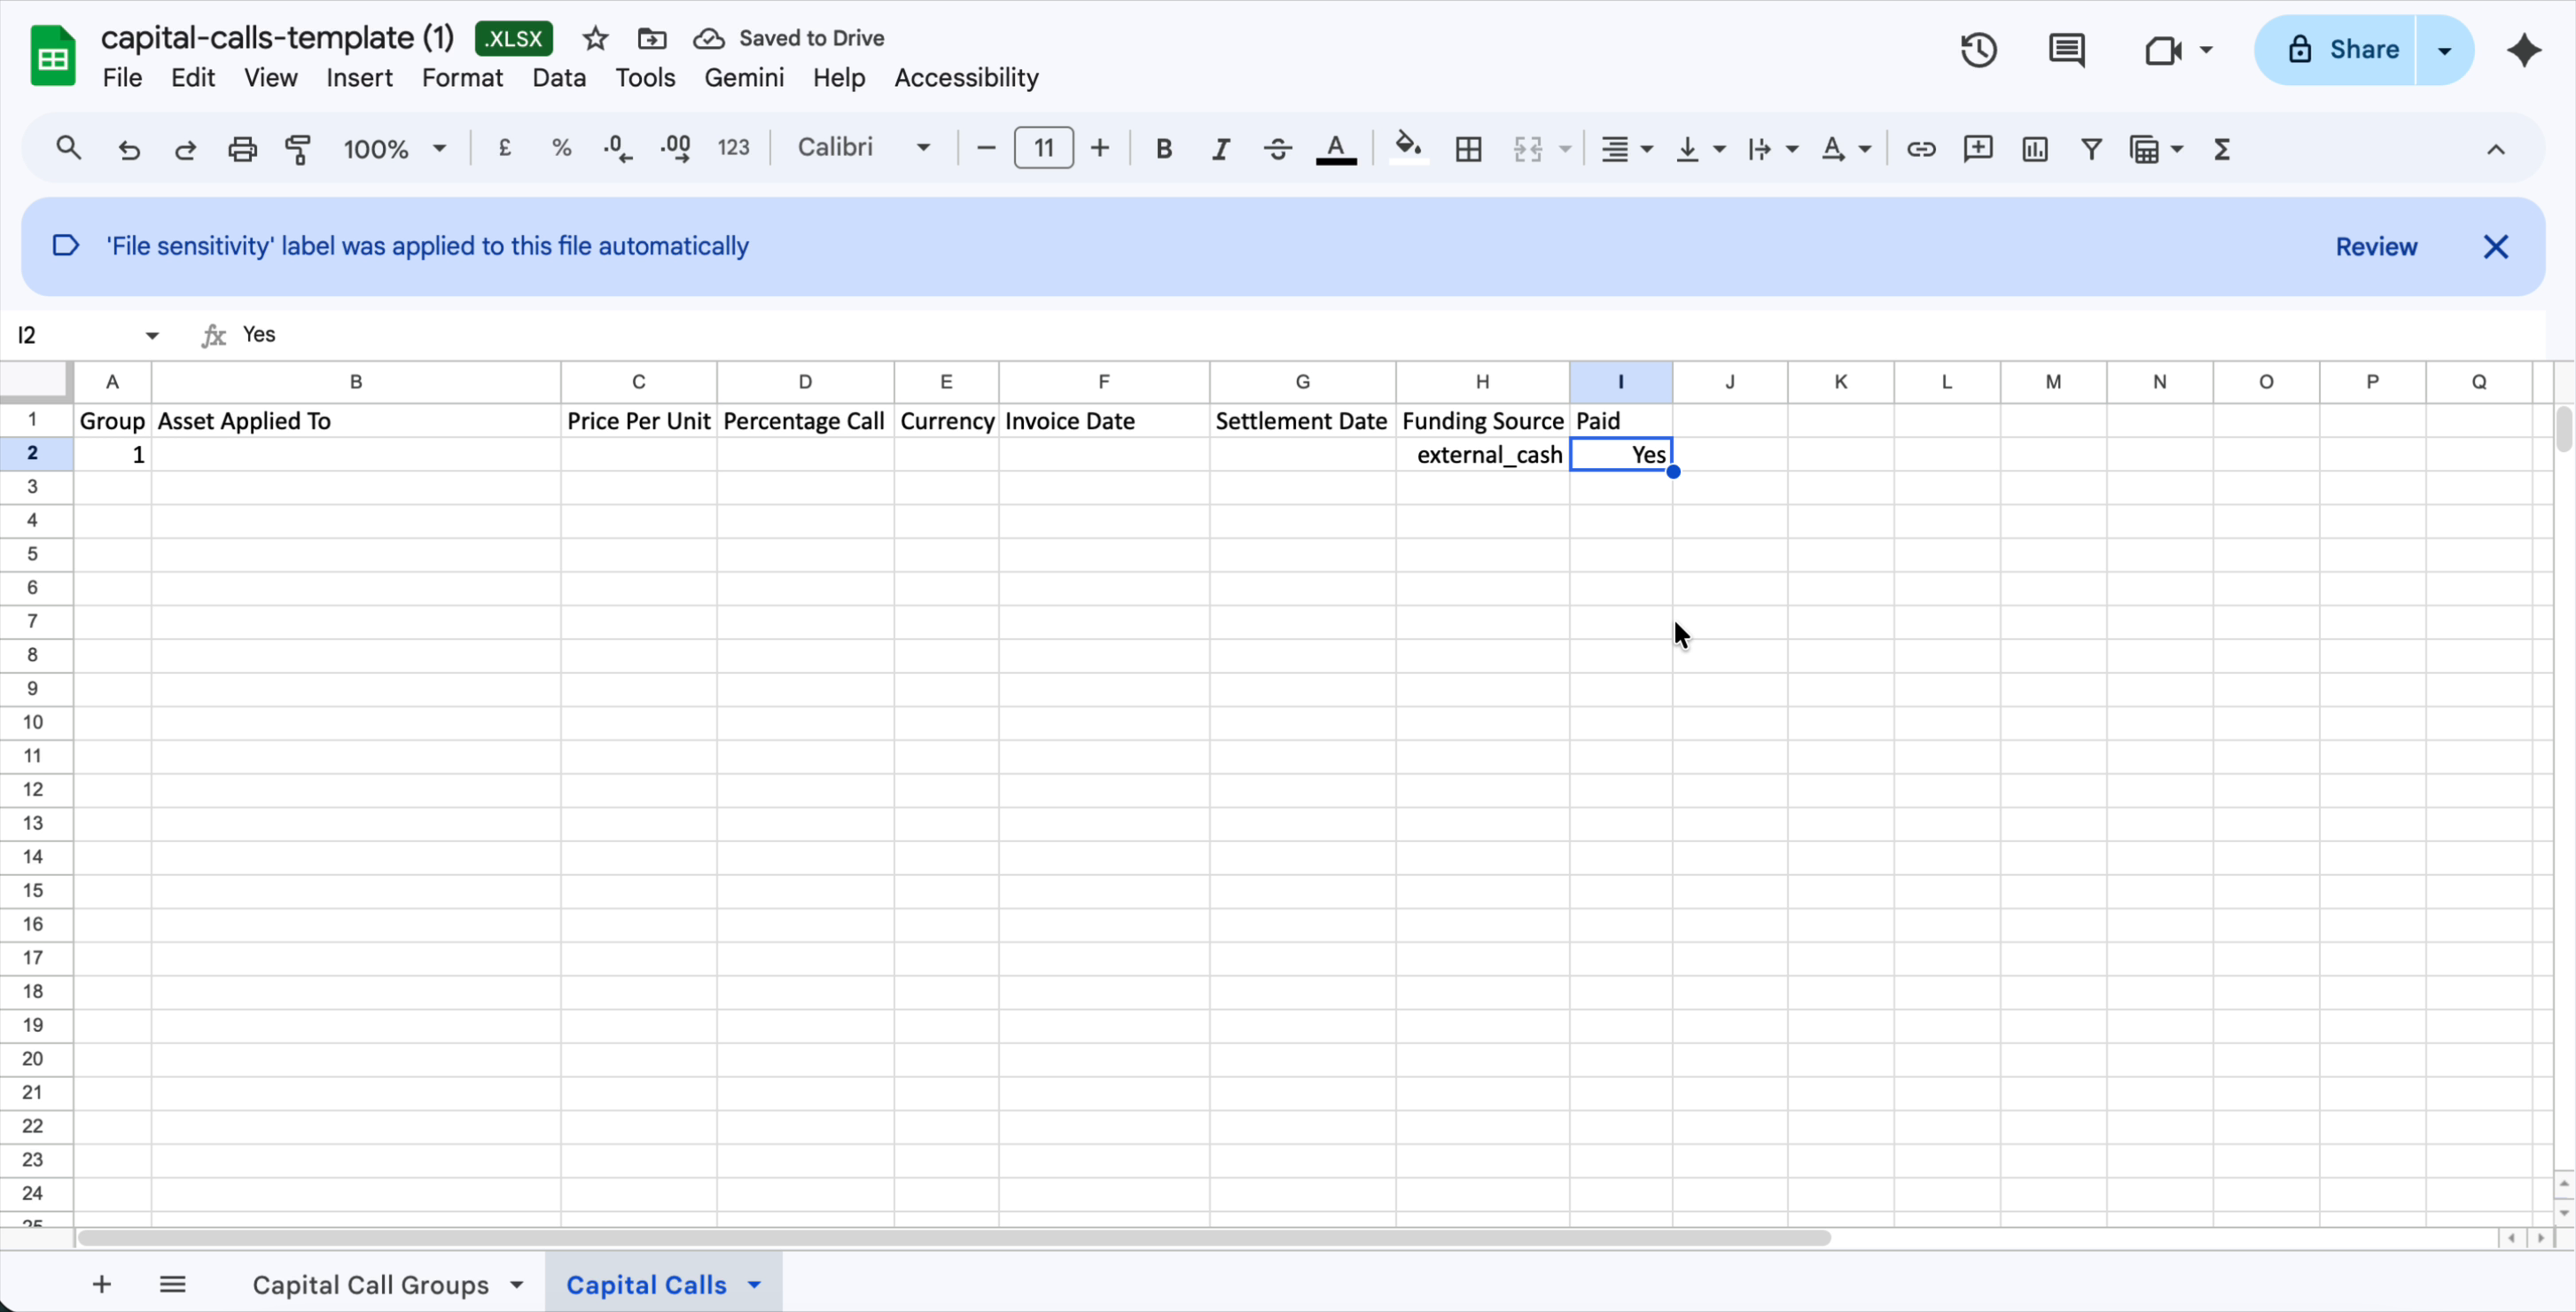
Task: Switch to Capital Call Groups tab
Action: [371, 1285]
